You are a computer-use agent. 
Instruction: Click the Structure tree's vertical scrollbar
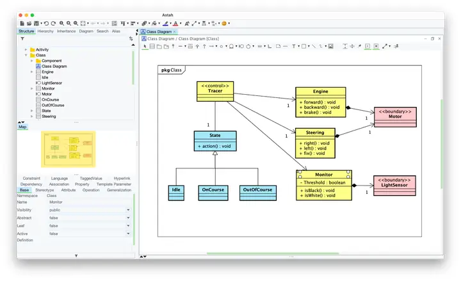pyautogui.click(x=133, y=68)
